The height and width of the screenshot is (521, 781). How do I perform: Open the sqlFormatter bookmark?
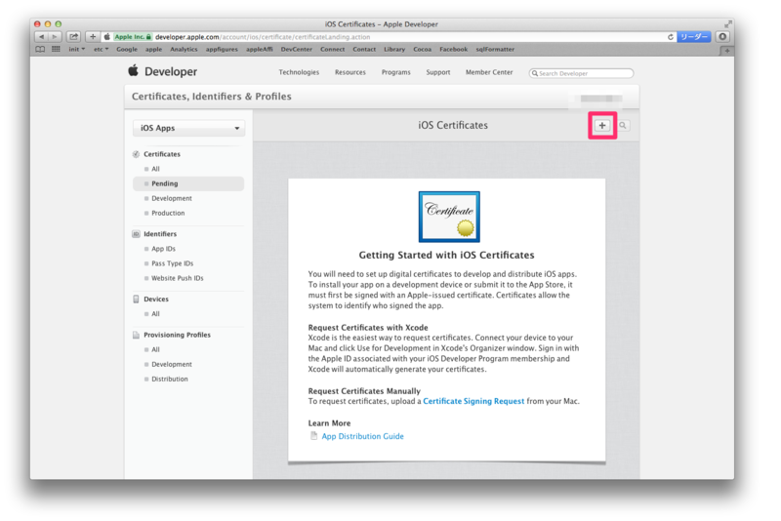[x=495, y=49]
